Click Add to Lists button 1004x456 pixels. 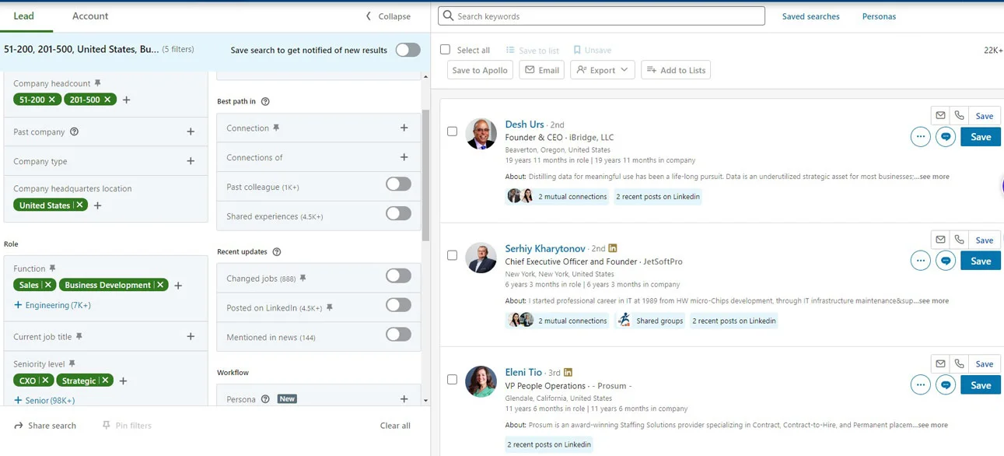[676, 70]
